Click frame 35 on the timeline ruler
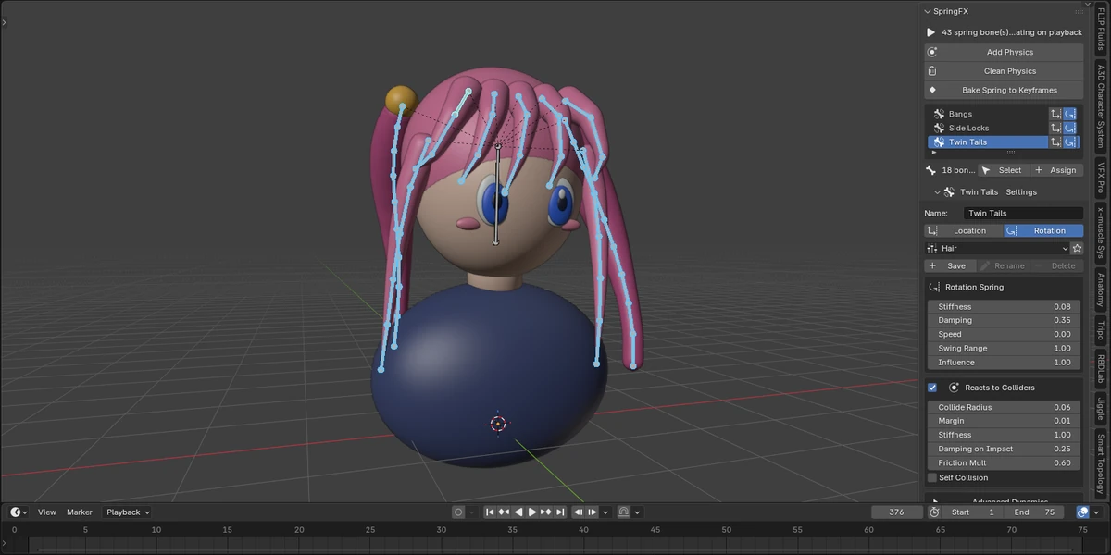The width and height of the screenshot is (1111, 555). tap(512, 530)
